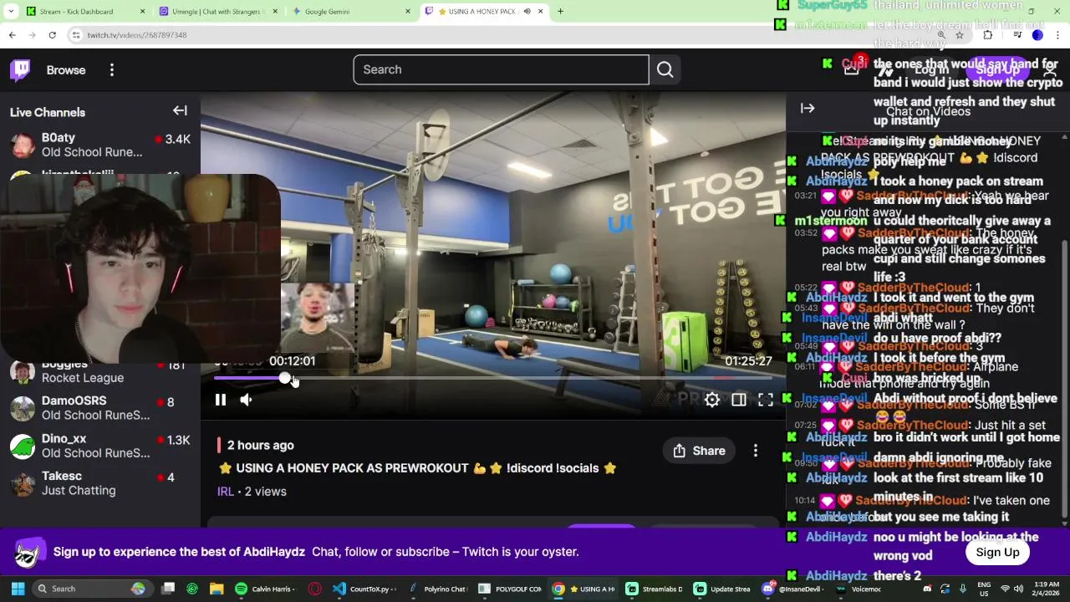Open the Browse page
Viewport: 1070px width, 602px height.
coord(66,70)
